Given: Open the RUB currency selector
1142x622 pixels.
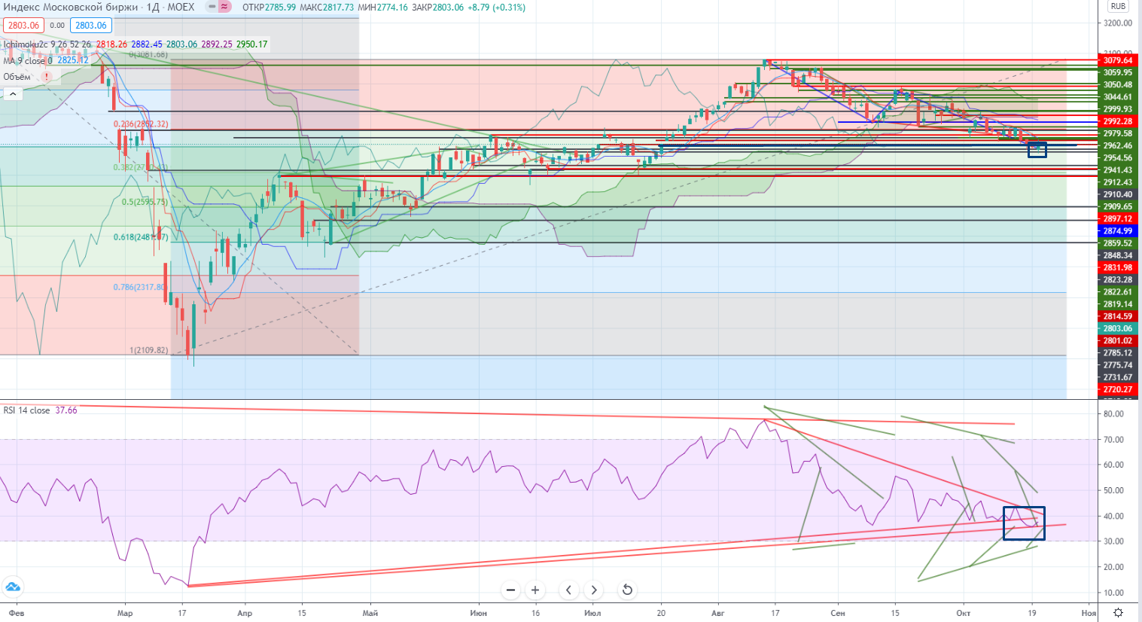Looking at the screenshot, I should click(1118, 7).
